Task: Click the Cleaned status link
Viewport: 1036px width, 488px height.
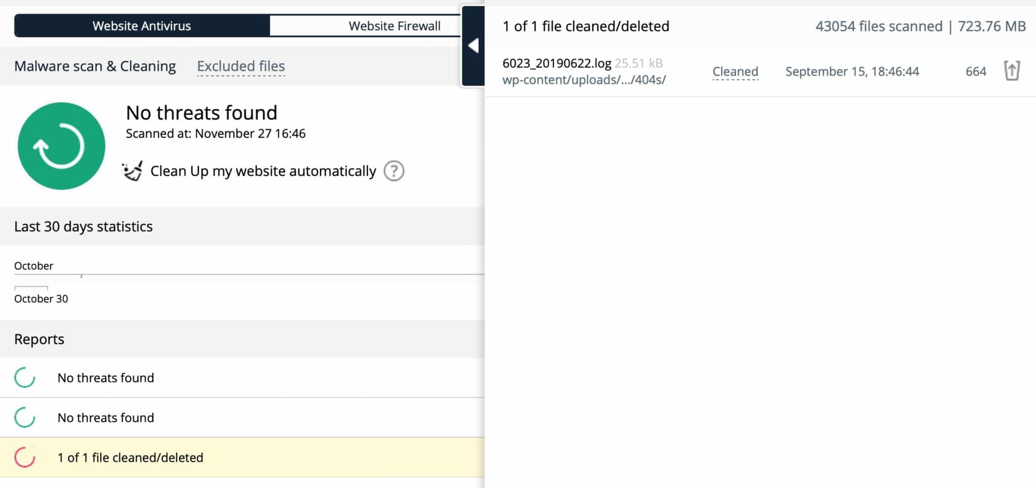Action: coord(735,72)
